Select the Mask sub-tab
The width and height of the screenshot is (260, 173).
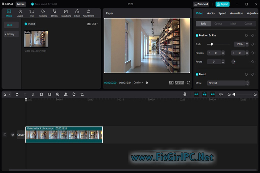coord(233,24)
